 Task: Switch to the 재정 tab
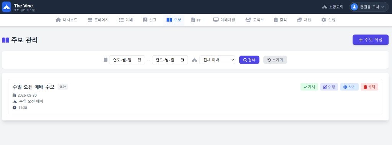click(x=304, y=20)
